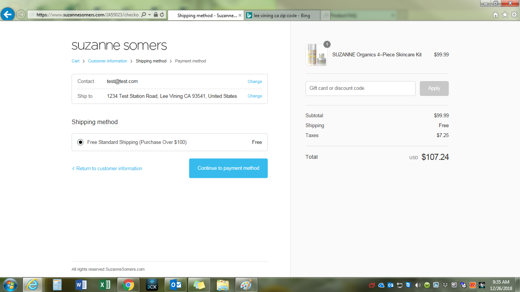Open the address bar autocomplete dropdown arrow
520x292 pixels.
point(150,15)
